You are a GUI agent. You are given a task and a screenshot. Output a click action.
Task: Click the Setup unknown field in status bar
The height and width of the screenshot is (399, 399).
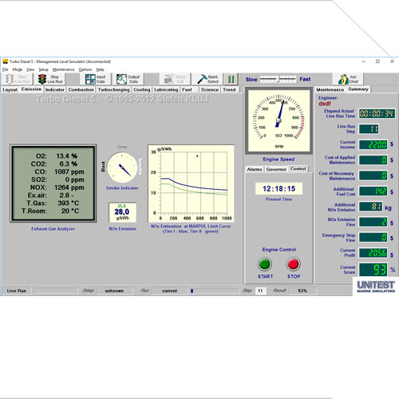tap(114, 290)
